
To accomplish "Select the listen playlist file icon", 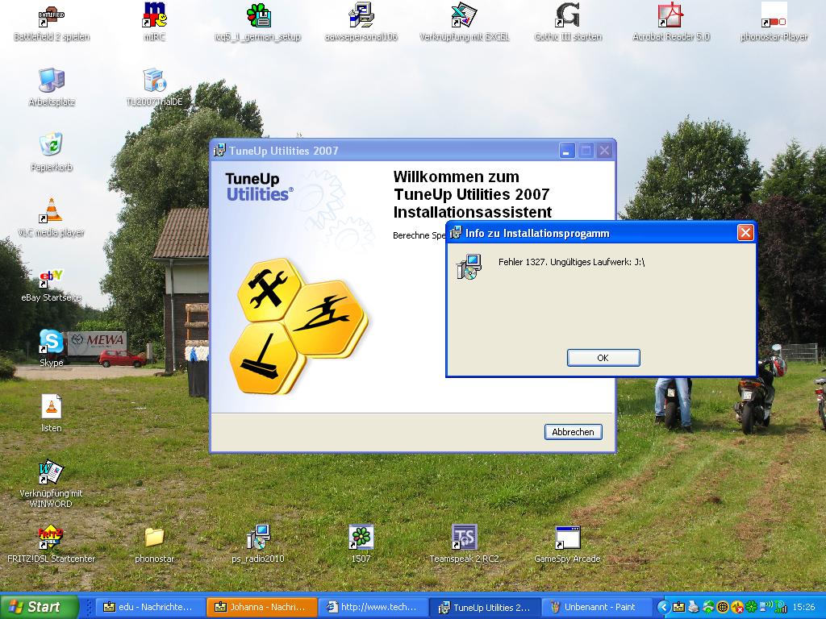I will [51, 413].
